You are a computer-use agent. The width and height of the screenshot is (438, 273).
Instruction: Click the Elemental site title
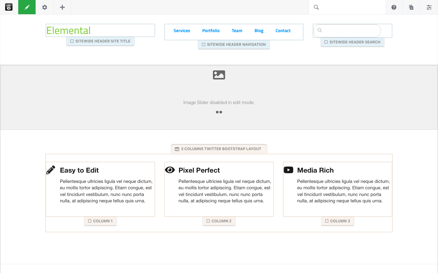coord(68,30)
